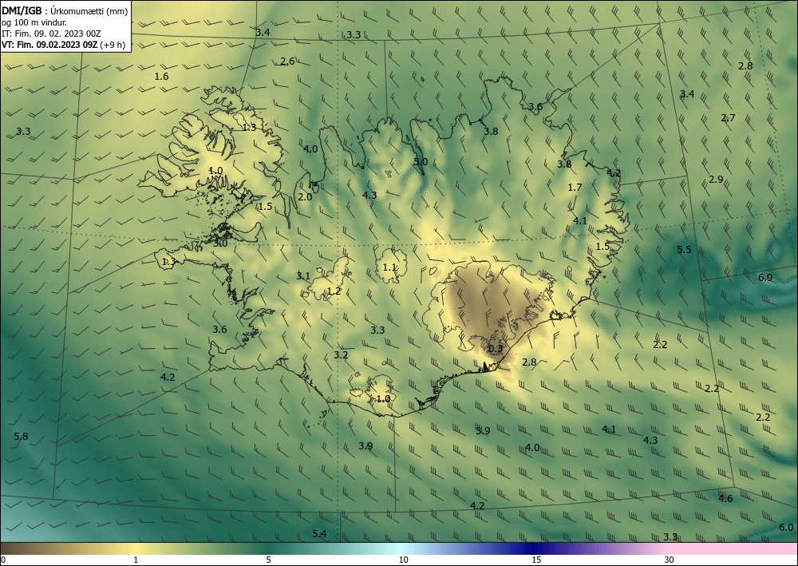Select the 2.7 value on the map
This screenshot has width=798, height=566.
[728, 117]
